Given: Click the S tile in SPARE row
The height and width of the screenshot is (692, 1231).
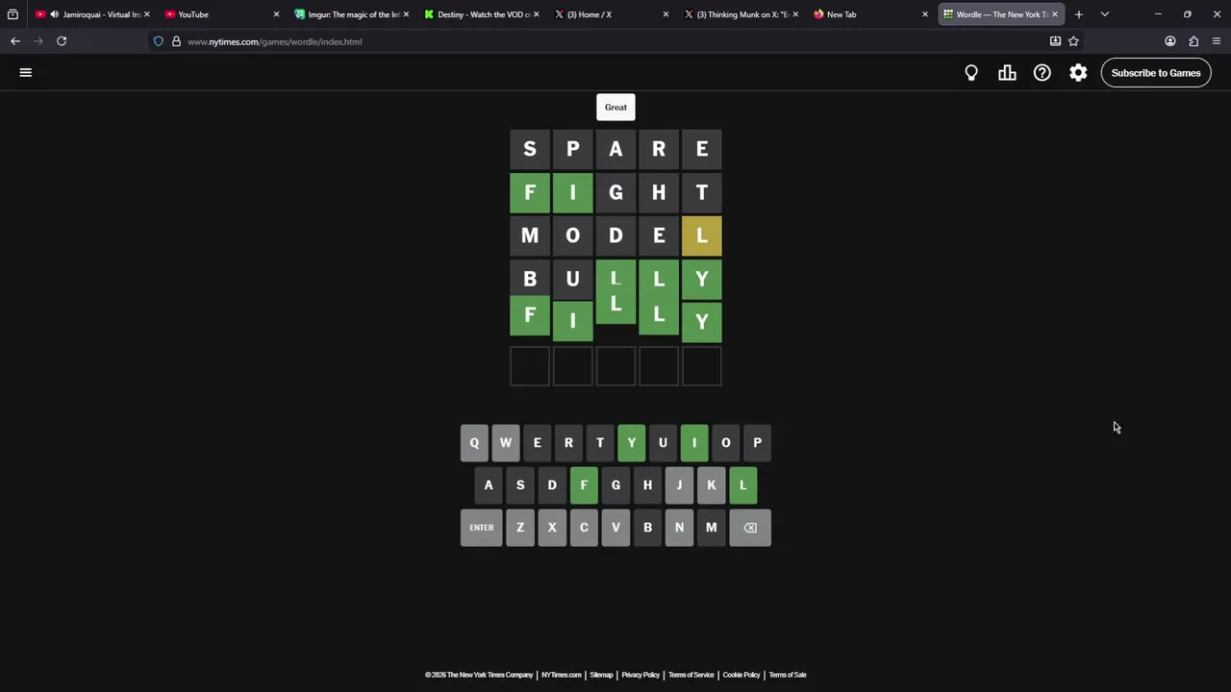Looking at the screenshot, I should tap(530, 150).
